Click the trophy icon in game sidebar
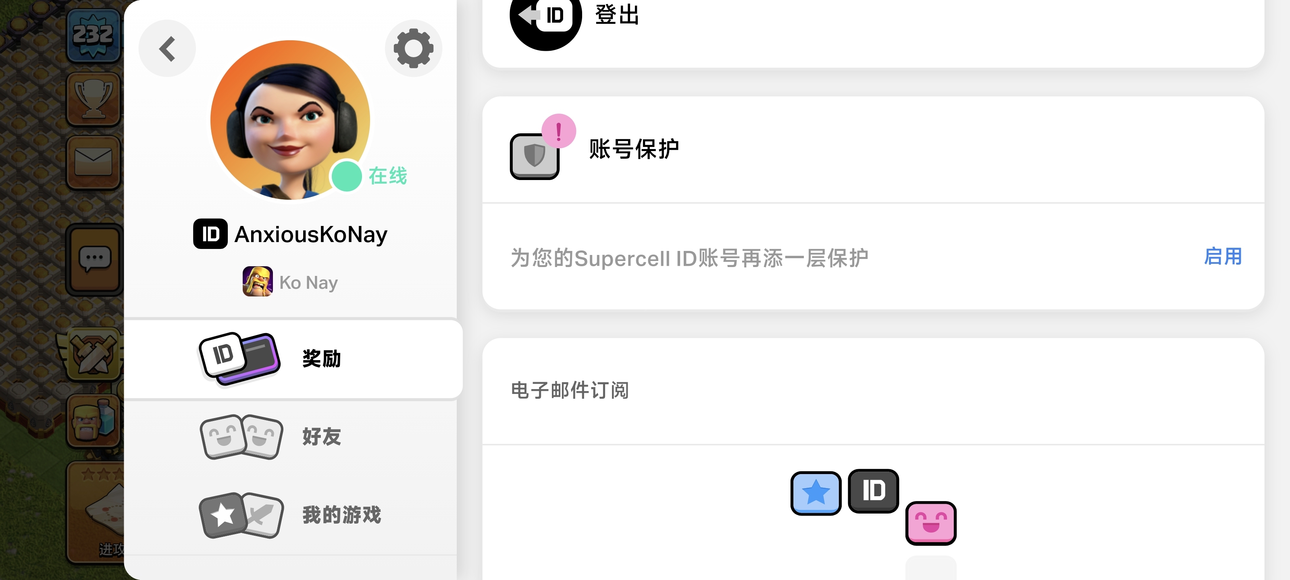The height and width of the screenshot is (580, 1290). point(94,98)
